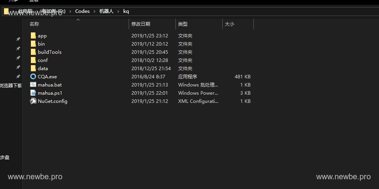
Task: Click 1 KB size of mahua.bat
Action: [245, 85]
